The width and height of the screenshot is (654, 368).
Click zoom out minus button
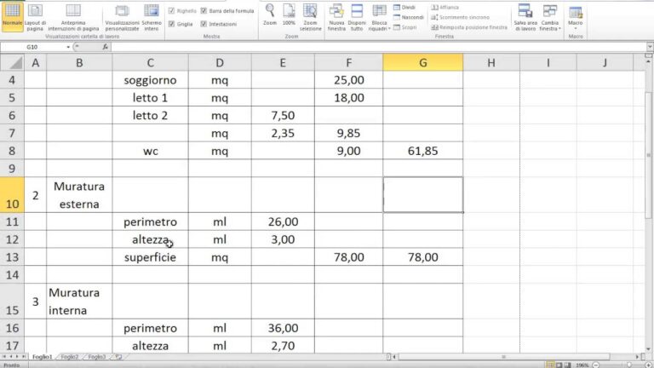pos(595,365)
